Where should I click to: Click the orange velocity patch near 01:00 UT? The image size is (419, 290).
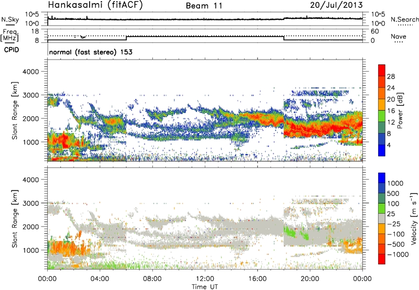point(63,248)
